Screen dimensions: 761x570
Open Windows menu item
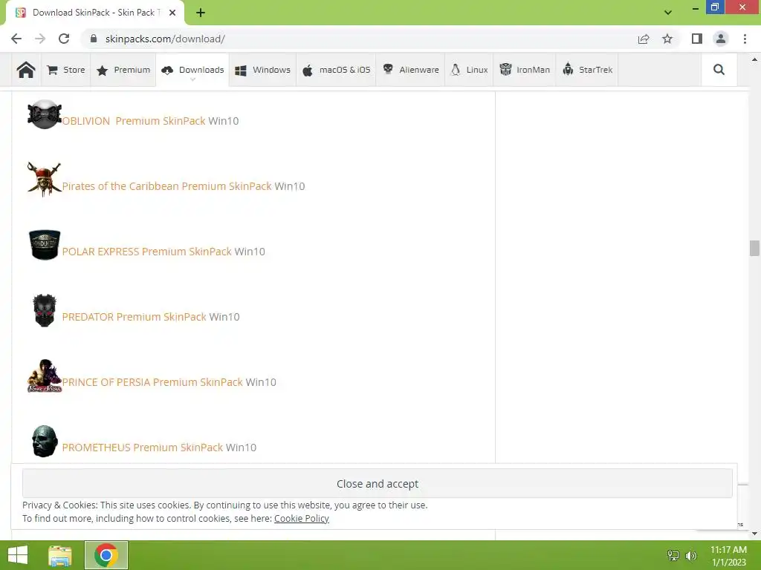click(262, 70)
